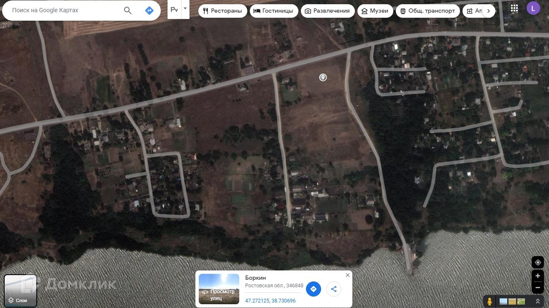Show more category chips with the chevron

click(488, 11)
